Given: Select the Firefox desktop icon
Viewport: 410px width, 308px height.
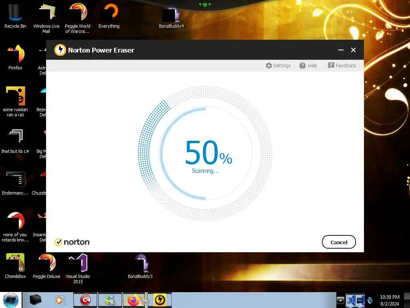Looking at the screenshot, I should (15, 58).
